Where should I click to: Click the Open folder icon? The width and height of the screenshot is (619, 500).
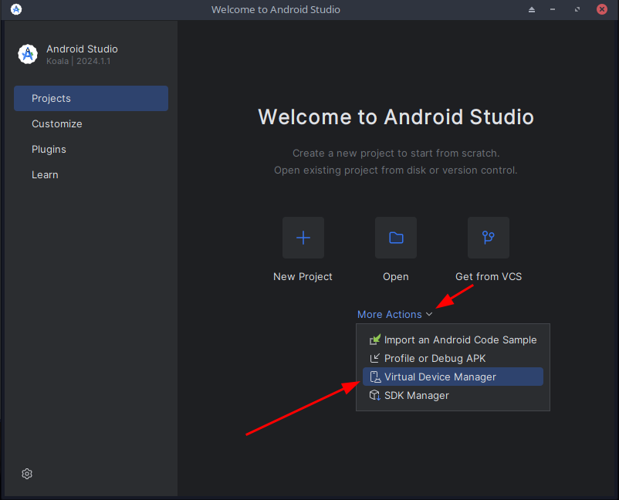click(396, 238)
